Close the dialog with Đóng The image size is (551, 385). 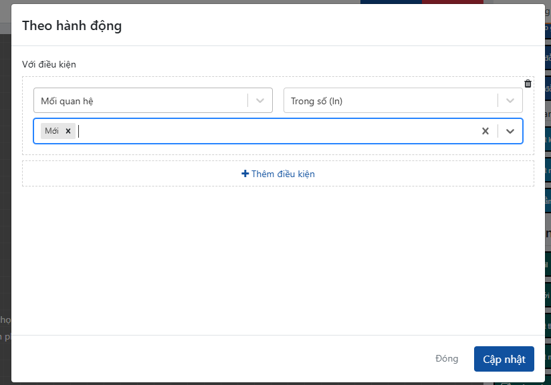[x=447, y=359]
